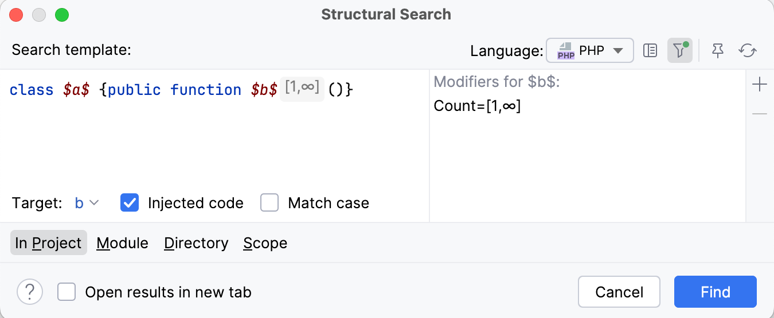Select the Count=[1,∞] modifier entry
Viewport: 774px width, 318px height.
point(477,106)
